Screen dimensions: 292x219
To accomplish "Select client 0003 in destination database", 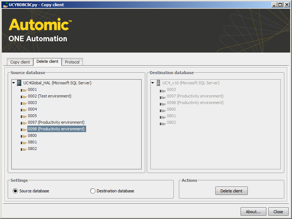I will (x=171, y=89).
